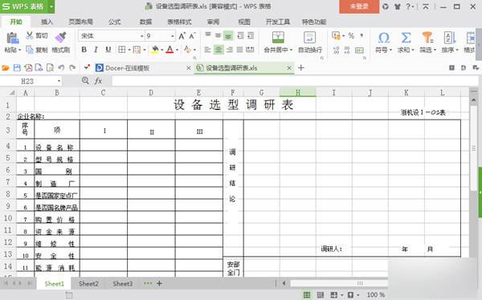Click the Redo arrow in the quick toolbar
Image resolution: width=482 pixels, height=300 pixels.
72,67
